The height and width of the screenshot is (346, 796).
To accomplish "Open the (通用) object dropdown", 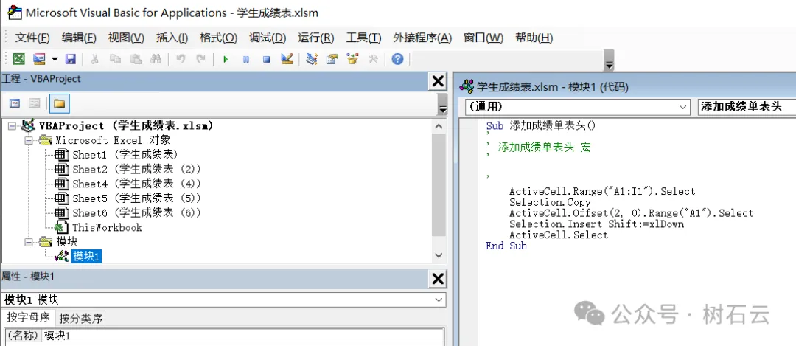I will (x=682, y=107).
